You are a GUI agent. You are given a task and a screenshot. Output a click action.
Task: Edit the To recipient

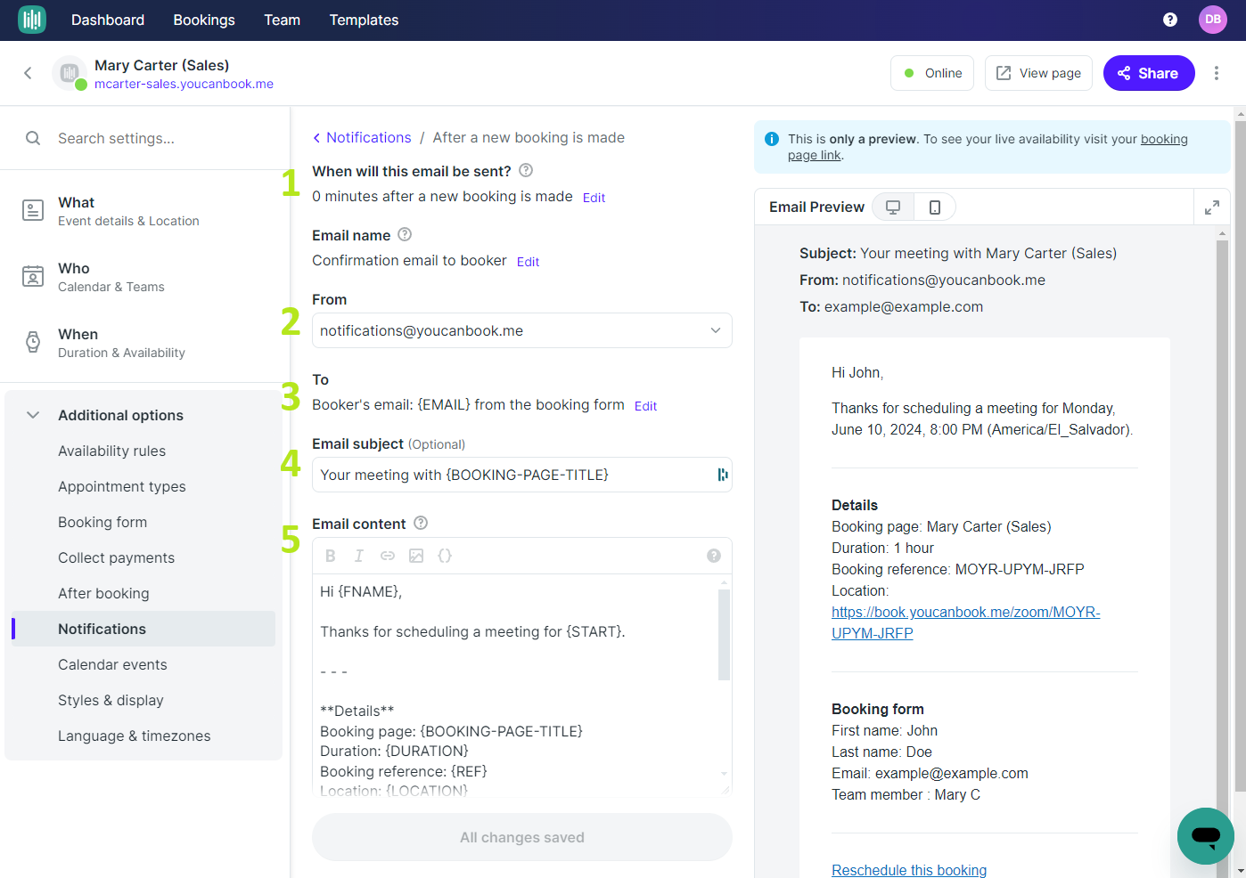pyautogui.click(x=645, y=406)
